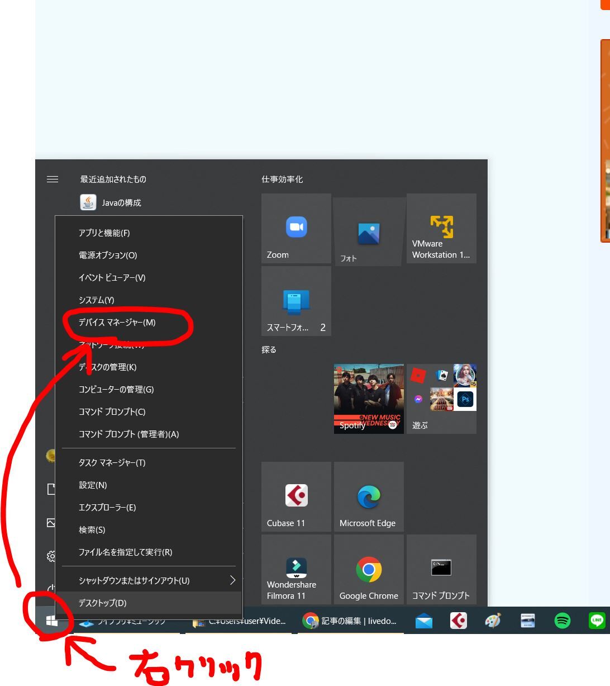Open the スマートフォン連携 tile
The height and width of the screenshot is (686, 610).
tap(296, 301)
